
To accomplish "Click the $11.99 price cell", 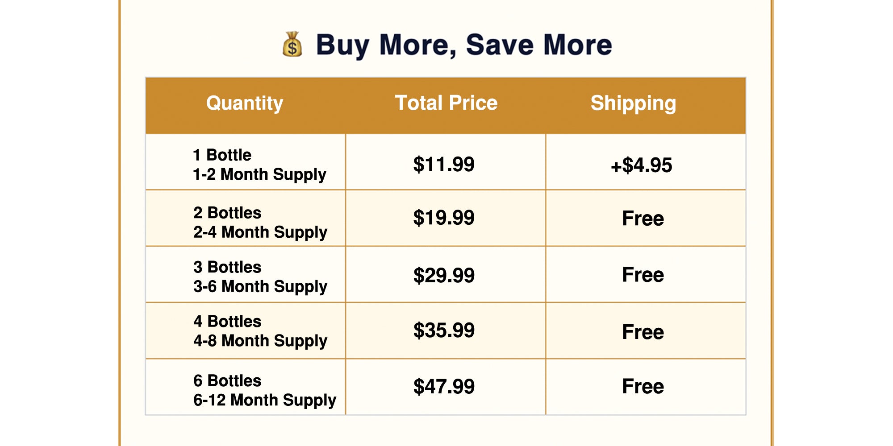I will coord(444,165).
